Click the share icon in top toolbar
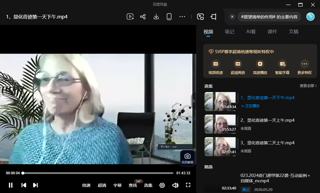Screen dimensions: 320x193 [x=143, y=17]
